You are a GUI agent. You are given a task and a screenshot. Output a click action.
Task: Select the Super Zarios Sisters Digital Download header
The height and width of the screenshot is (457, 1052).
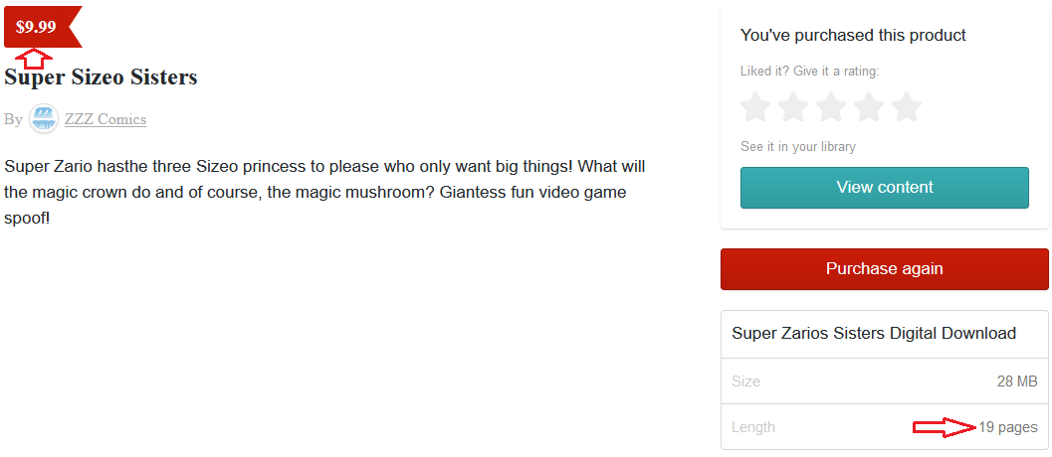[873, 334]
